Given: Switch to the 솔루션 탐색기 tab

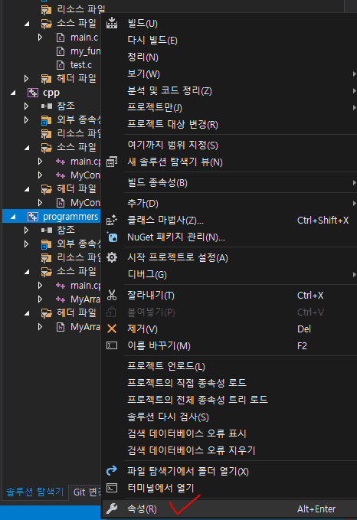Looking at the screenshot, I should (35, 492).
